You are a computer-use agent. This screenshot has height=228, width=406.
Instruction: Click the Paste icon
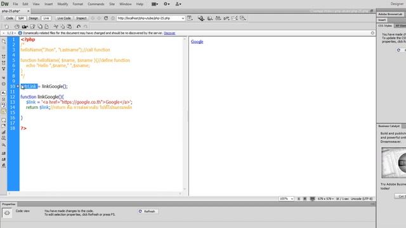(x=69, y=27)
